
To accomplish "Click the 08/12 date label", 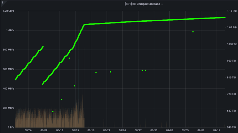I will pos(60,130).
